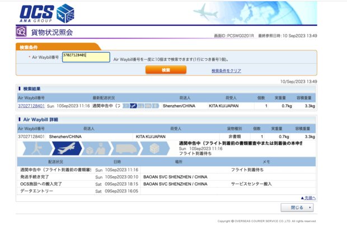Image resolution: width=347 pixels, height=250 pixels.
Task: Click waybill number 37027128401 in the detail table
Action: (x=31, y=136)
